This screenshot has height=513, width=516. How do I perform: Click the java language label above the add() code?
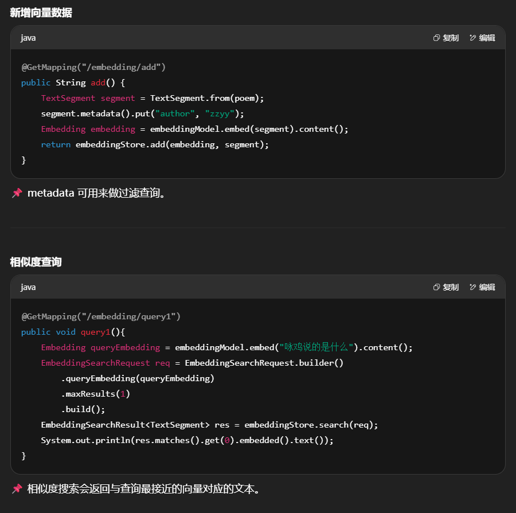(x=28, y=38)
